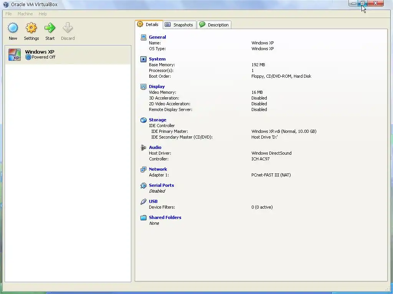Open the Audio settings link

155,147
